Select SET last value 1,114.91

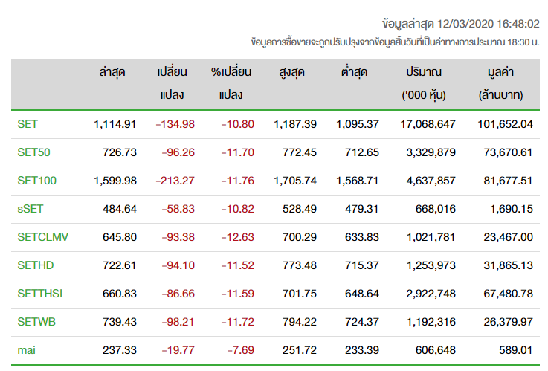coord(115,124)
